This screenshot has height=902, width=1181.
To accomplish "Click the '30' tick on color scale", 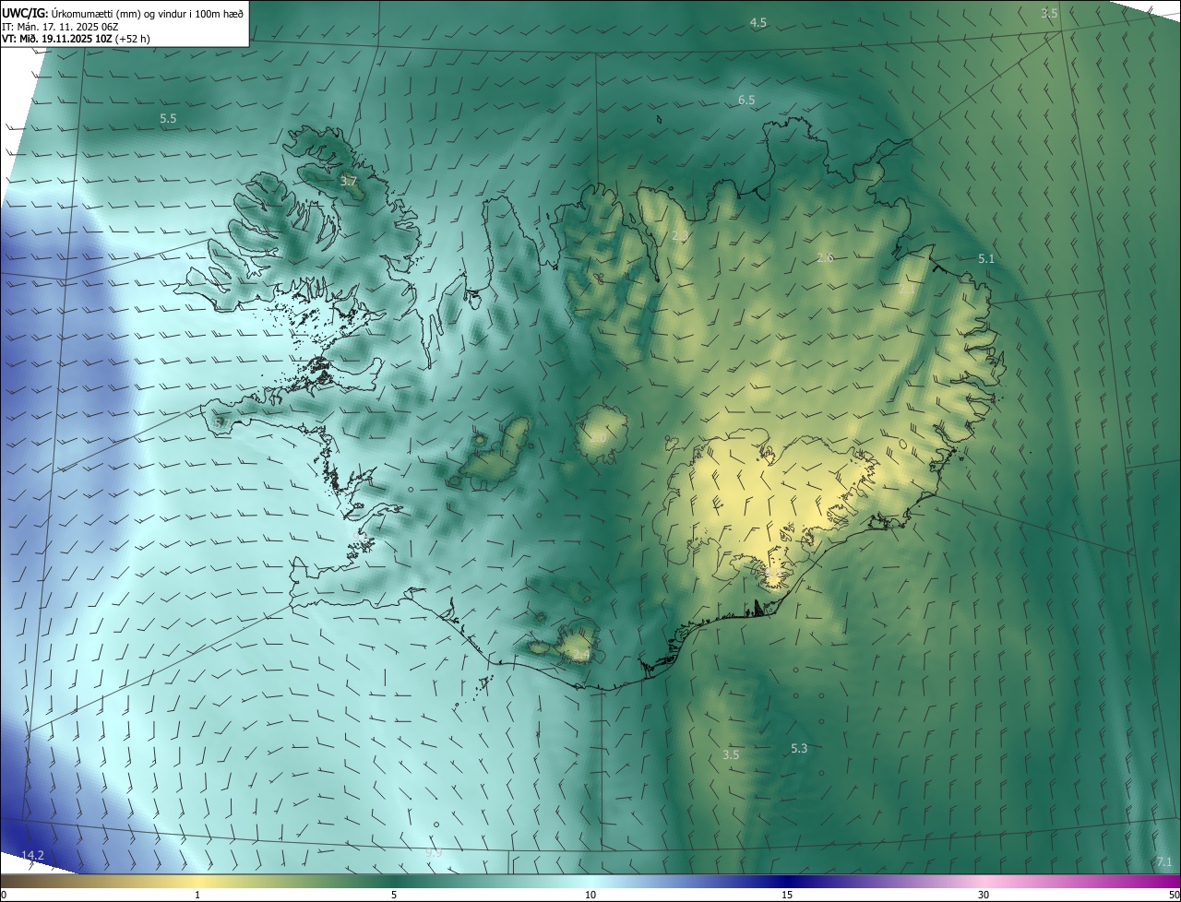I will pyautogui.click(x=984, y=895).
